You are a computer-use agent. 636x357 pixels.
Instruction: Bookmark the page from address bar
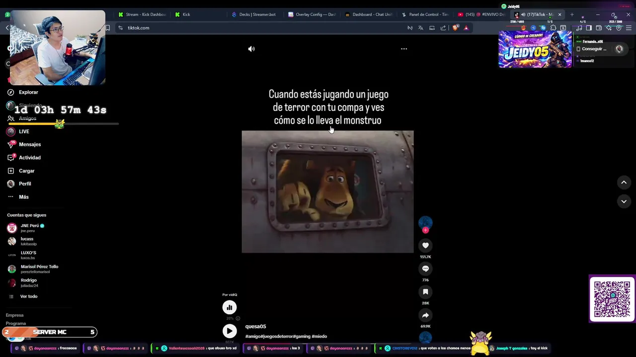pyautogui.click(x=107, y=28)
